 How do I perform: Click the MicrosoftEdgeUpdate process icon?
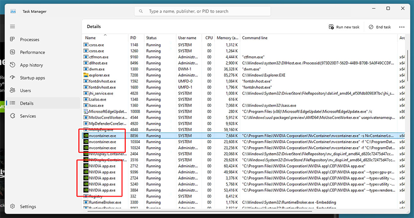pos(86,111)
